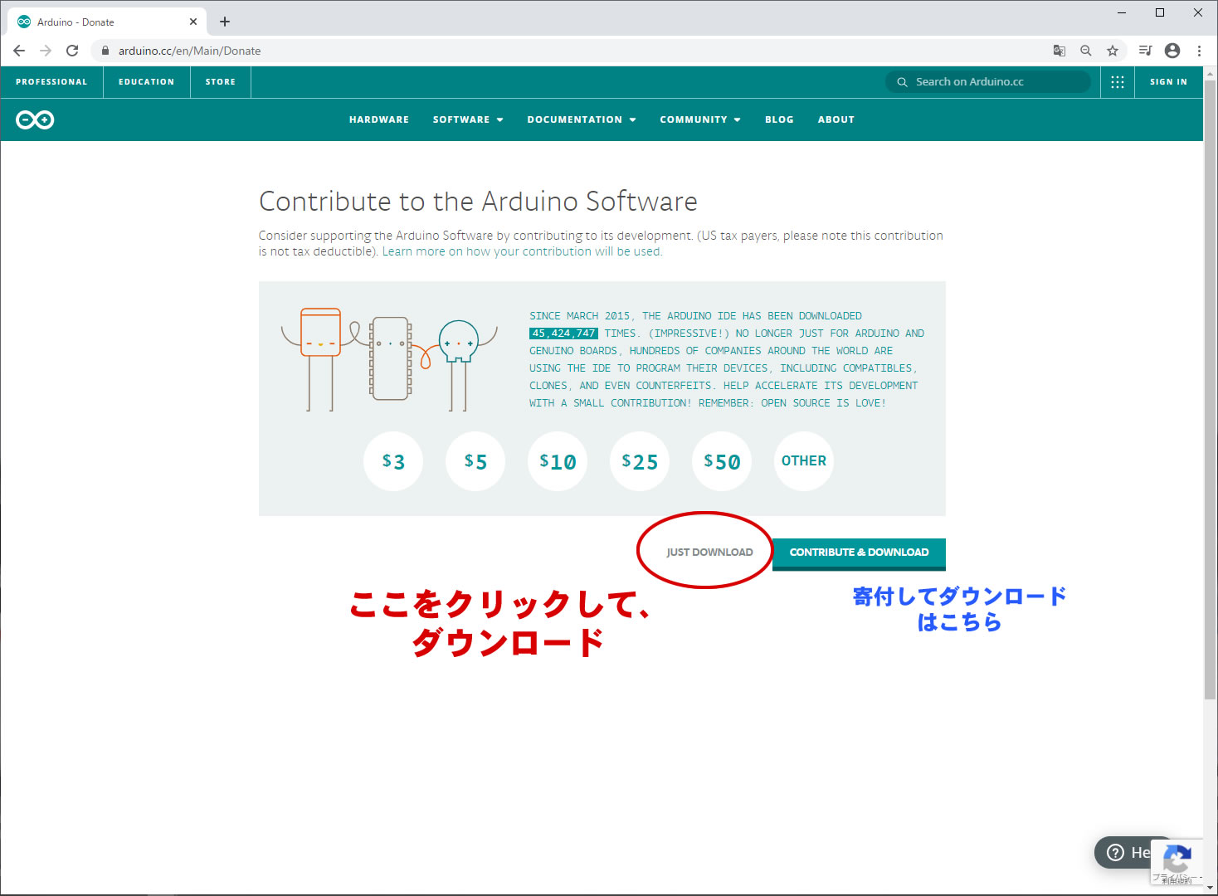Open the Blog menu item
Screen dimensions: 1218x896
pos(779,120)
